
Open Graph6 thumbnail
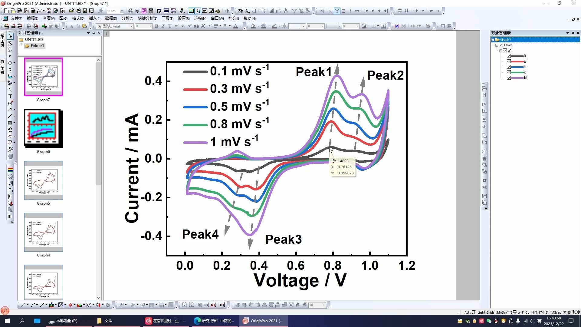pyautogui.click(x=43, y=129)
